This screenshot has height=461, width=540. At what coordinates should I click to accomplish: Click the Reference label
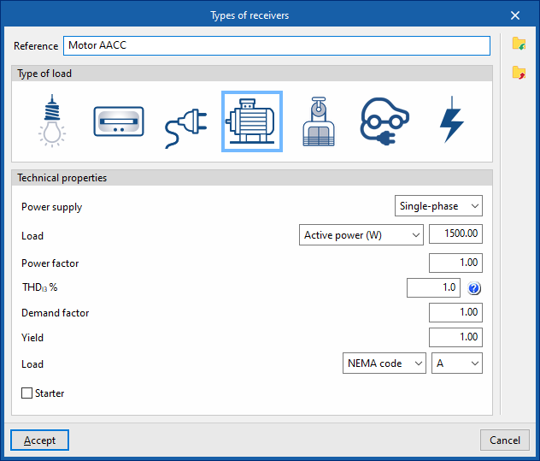click(36, 46)
